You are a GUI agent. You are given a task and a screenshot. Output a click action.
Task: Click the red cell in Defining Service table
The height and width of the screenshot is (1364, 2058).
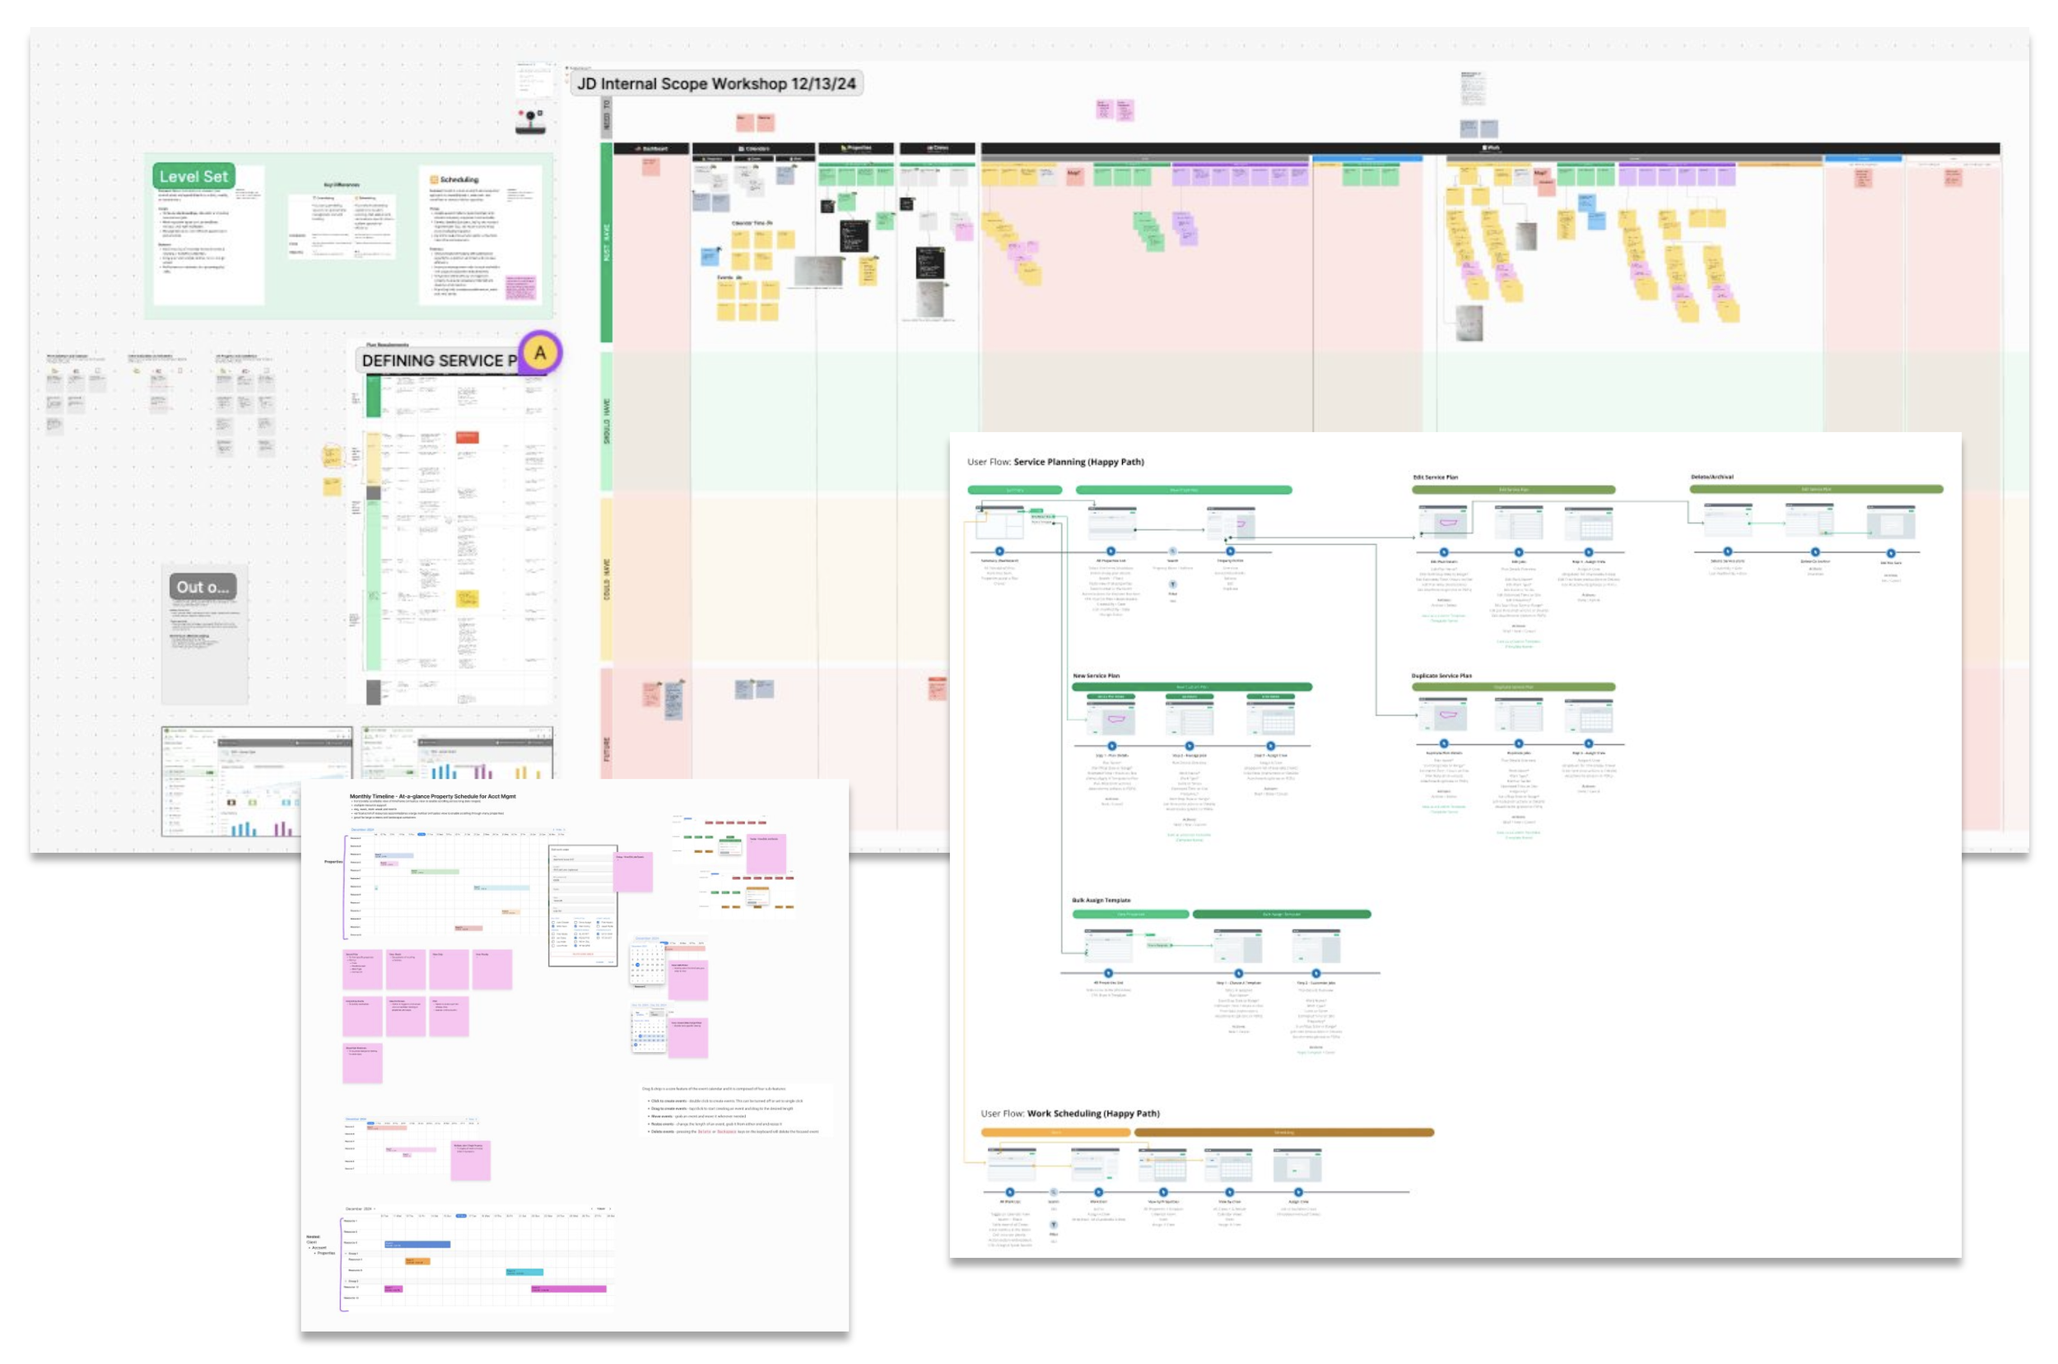[x=467, y=438]
